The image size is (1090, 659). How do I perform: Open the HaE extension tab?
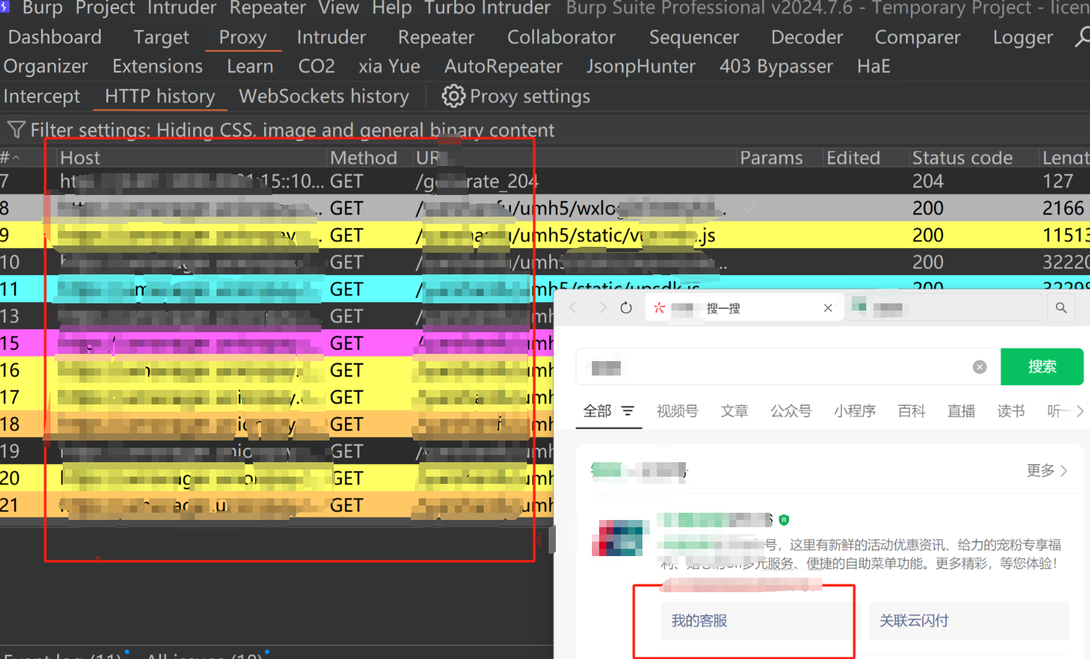tap(873, 66)
